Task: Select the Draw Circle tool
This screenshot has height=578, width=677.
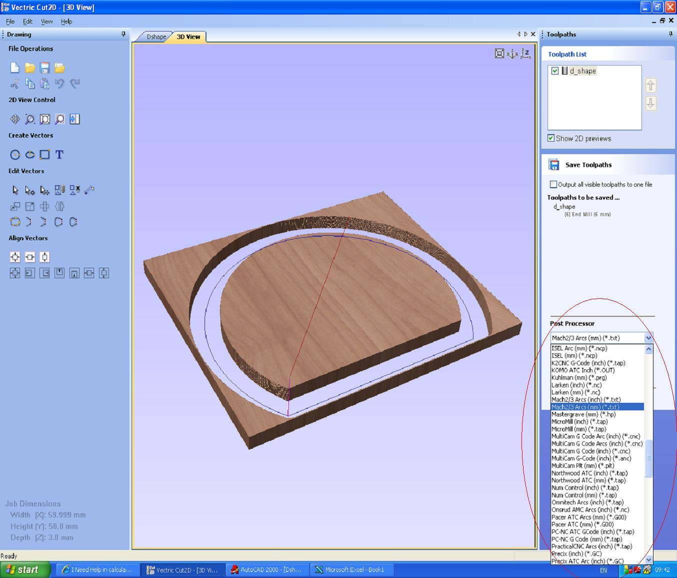Action: (15, 155)
